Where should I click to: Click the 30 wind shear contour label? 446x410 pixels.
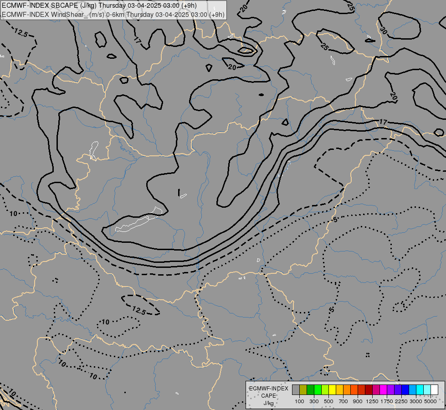(384, 30)
